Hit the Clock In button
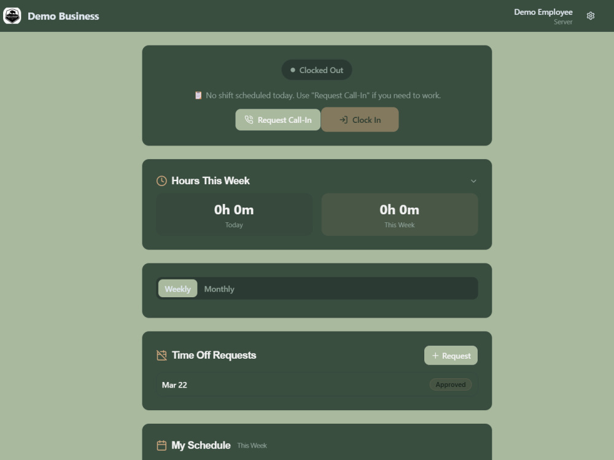The width and height of the screenshot is (614, 460). pos(360,120)
